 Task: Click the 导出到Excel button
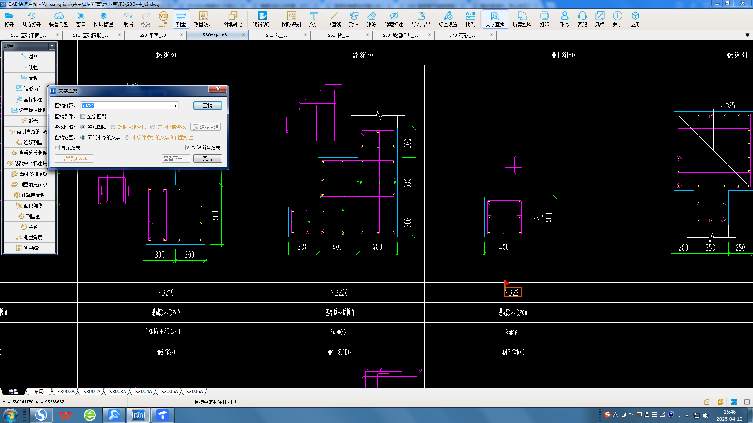tap(74, 158)
